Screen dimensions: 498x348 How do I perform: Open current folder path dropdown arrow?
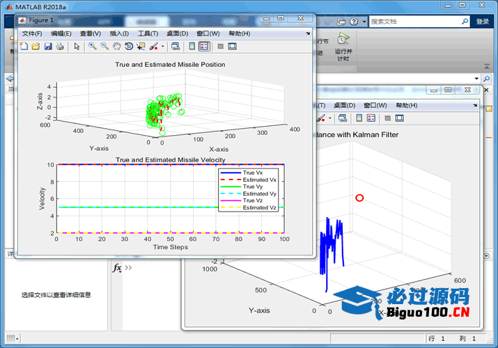(476, 79)
